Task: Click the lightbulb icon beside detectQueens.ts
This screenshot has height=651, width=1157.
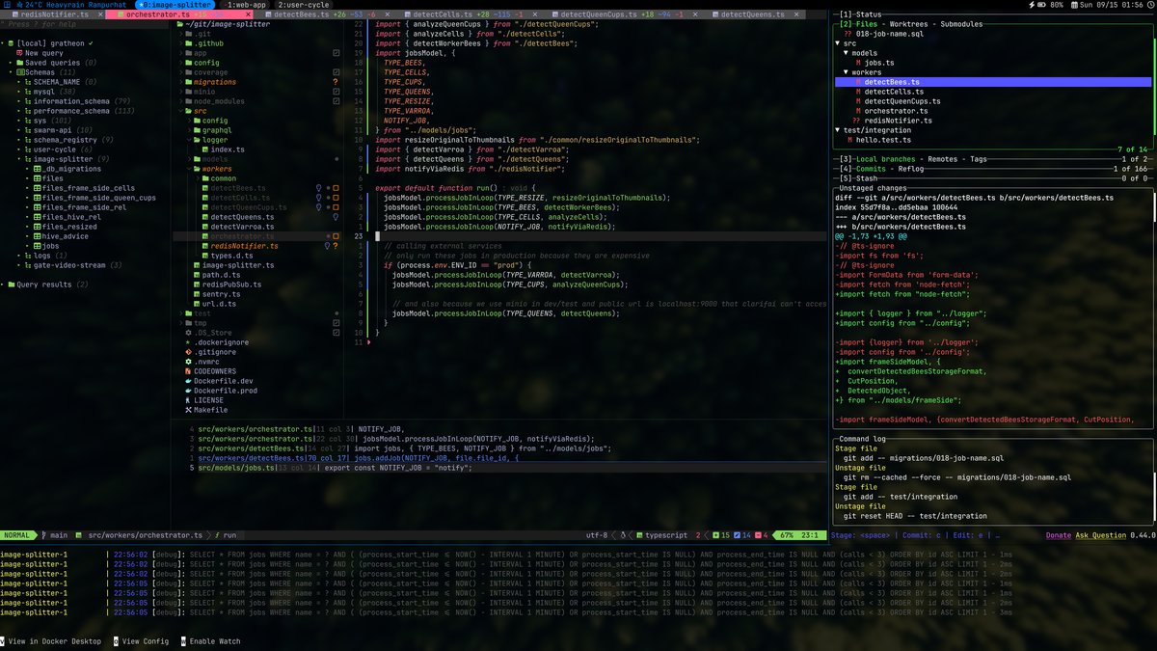Action: pos(335,217)
